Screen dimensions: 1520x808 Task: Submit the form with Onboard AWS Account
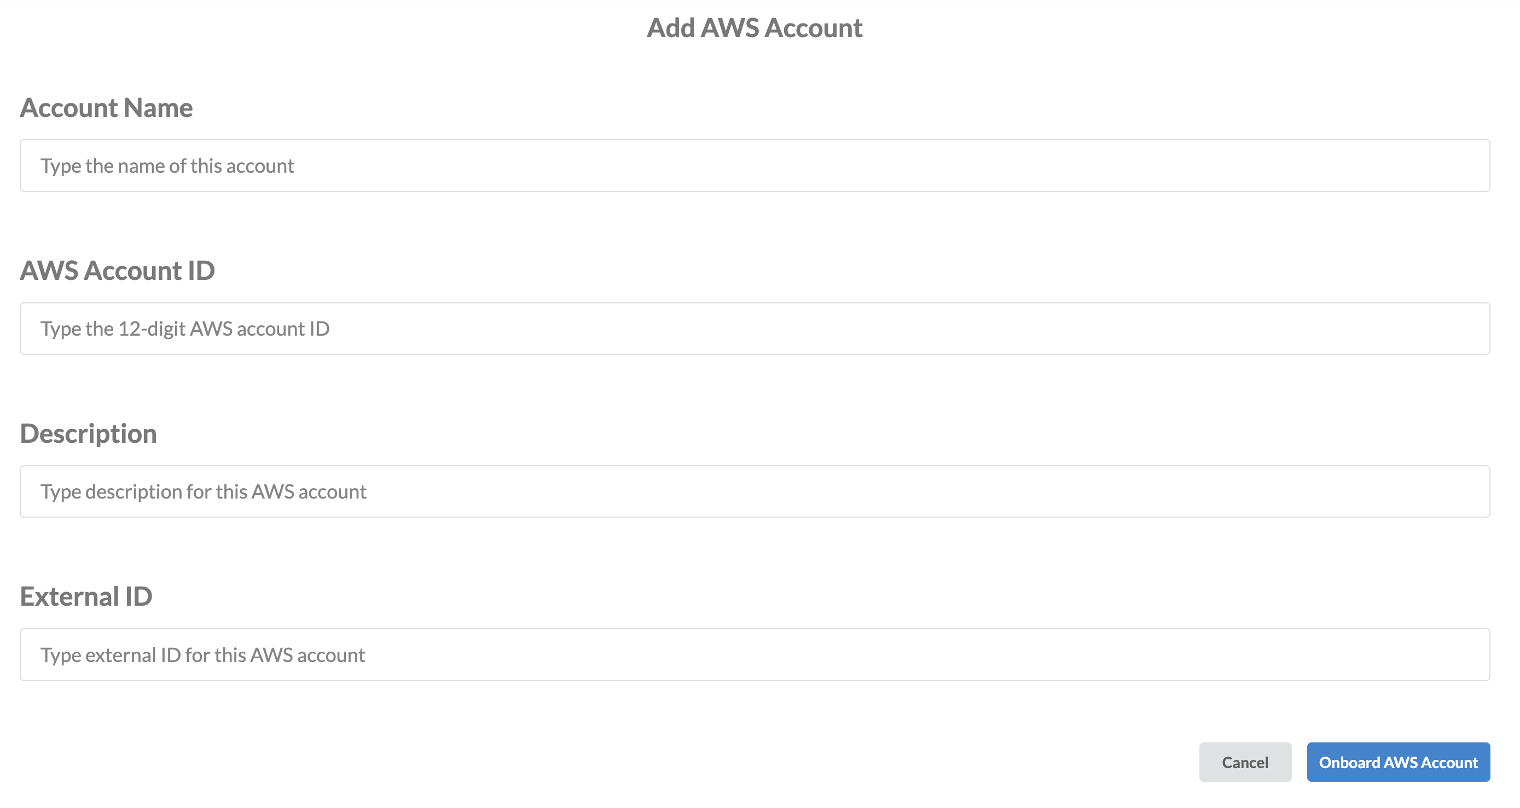1398,762
